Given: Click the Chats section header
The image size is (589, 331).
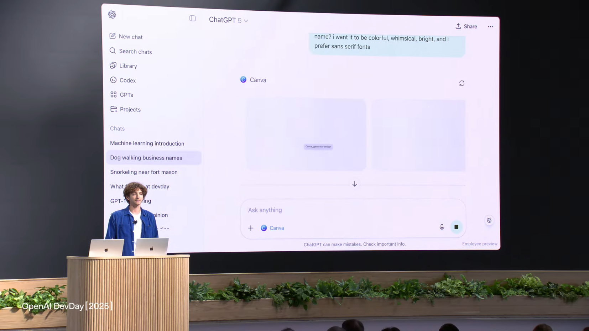Looking at the screenshot, I should [117, 129].
